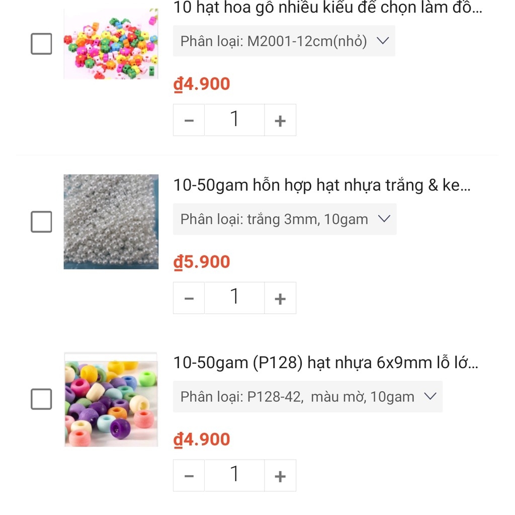Decrease quantity of wooden flower beads
Screen dimensions: 515x515
(189, 120)
